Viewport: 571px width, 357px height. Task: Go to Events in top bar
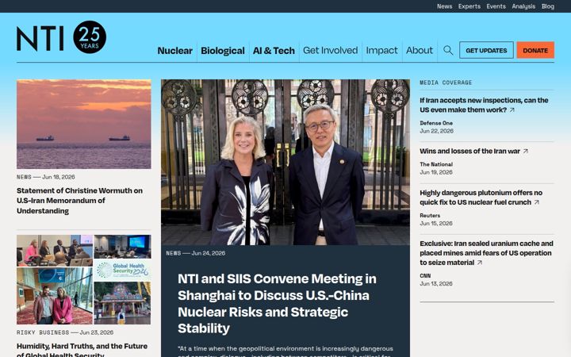point(496,6)
